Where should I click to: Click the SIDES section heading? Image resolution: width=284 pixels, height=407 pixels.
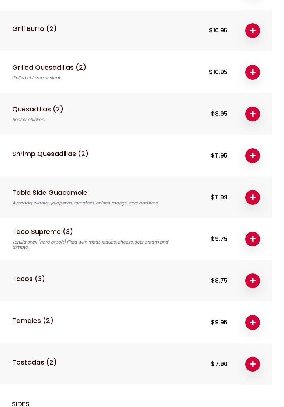21,404
